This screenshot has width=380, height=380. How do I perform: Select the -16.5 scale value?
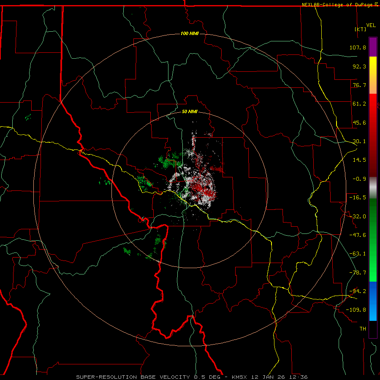[358, 198]
